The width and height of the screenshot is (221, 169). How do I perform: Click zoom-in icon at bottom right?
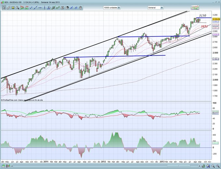pyautogui.click(x=218, y=166)
